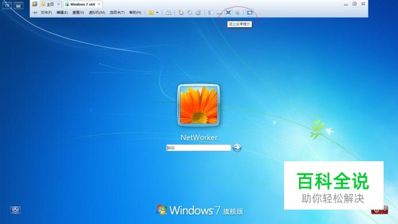Image resolution: width=398 pixels, height=224 pixels.
Task: Click the send Ctrl+Alt+Del icon
Action: tap(169, 13)
